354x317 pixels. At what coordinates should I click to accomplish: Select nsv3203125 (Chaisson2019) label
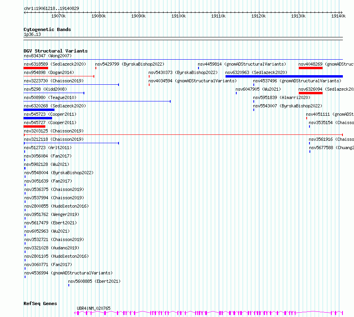(x=54, y=131)
